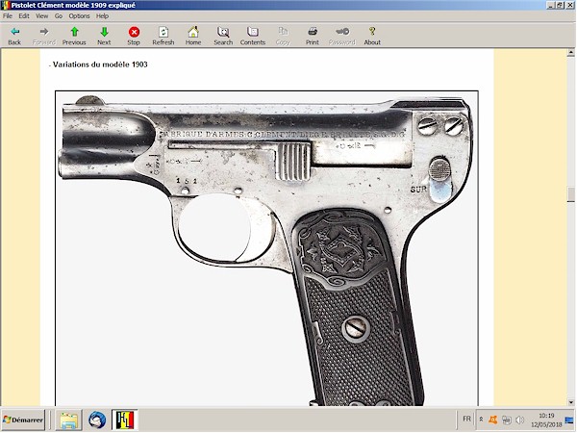Screen dimensions: 577x433
Task: Click the Forward toolbar button
Action: coord(44,36)
